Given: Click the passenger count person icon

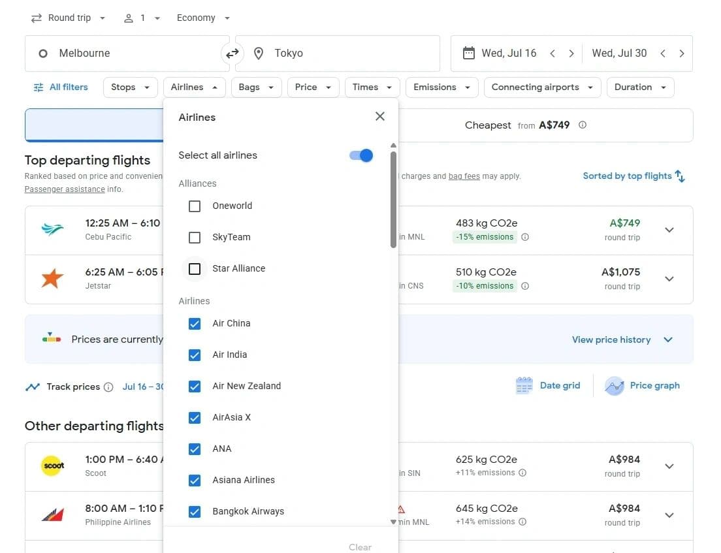Looking at the screenshot, I should [x=129, y=18].
